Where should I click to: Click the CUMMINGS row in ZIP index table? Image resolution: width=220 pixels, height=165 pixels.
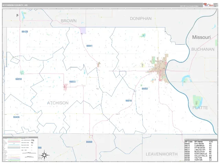201,146
